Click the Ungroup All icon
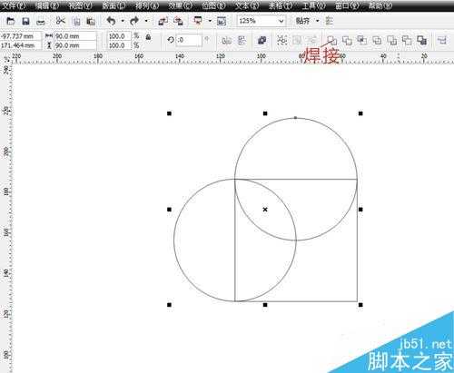This screenshot has width=454, height=373. [x=311, y=40]
